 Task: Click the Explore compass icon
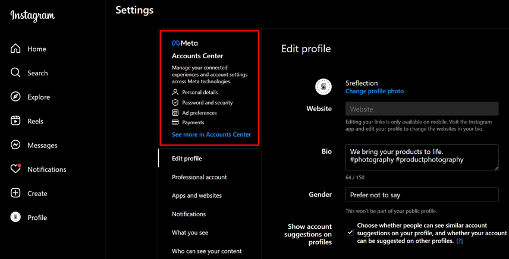[15, 97]
